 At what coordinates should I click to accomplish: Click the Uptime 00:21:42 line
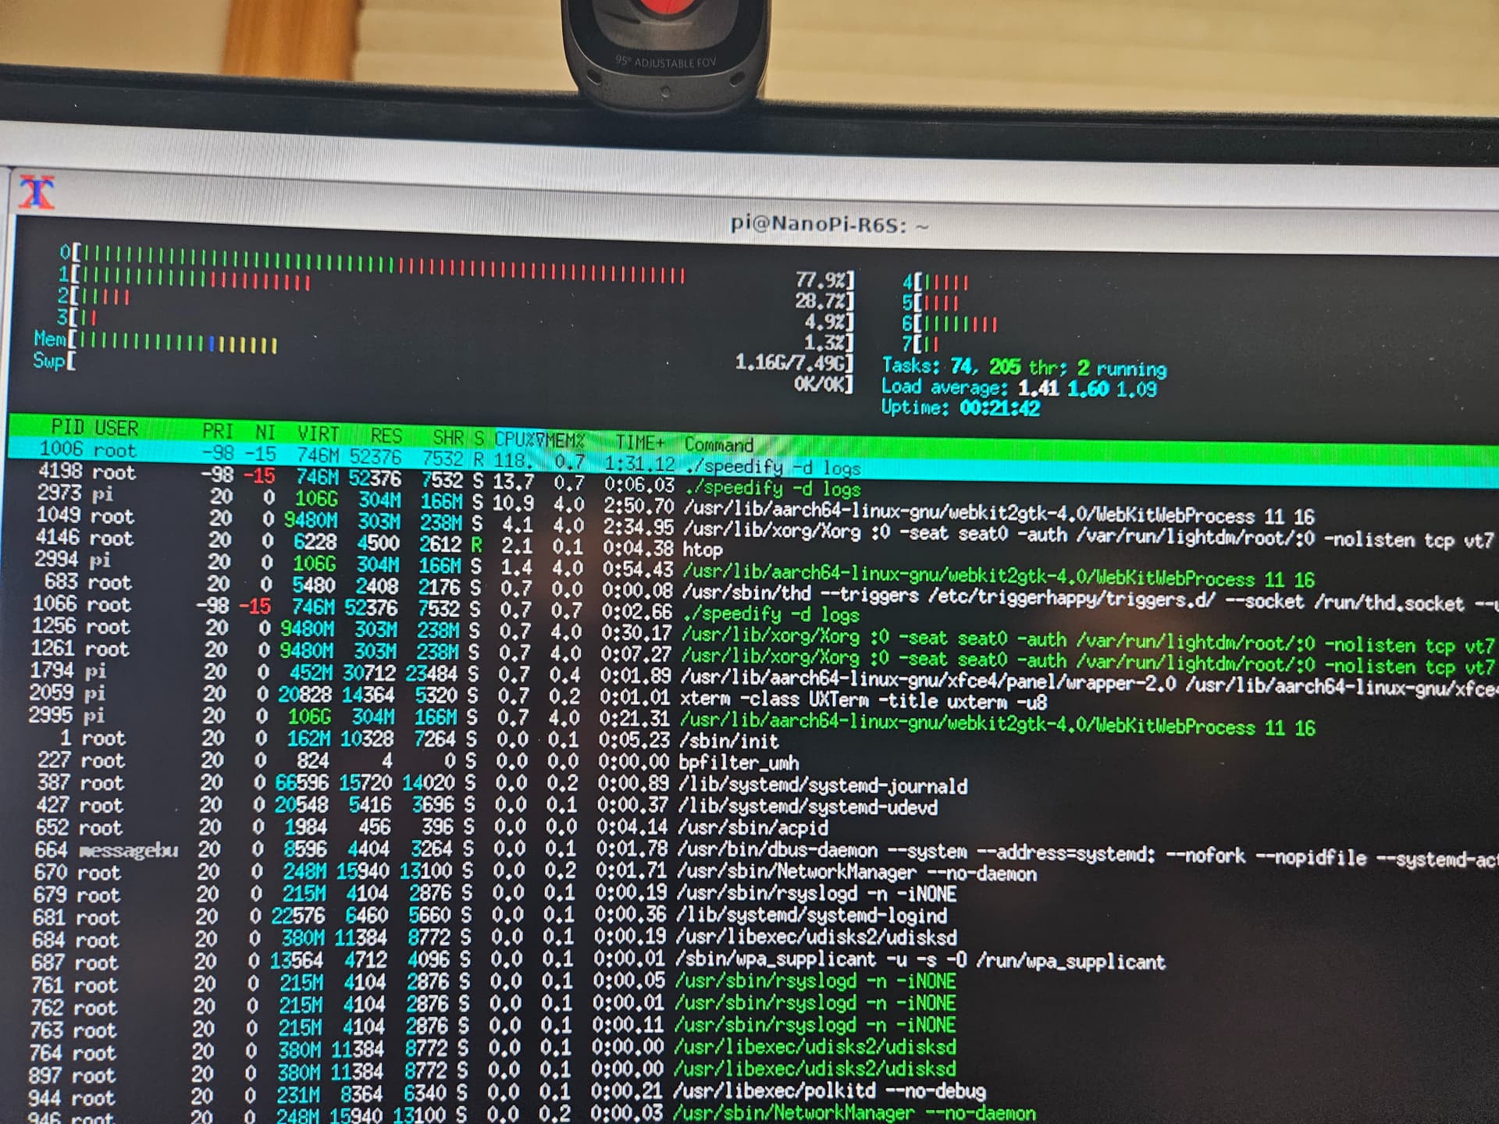(960, 407)
